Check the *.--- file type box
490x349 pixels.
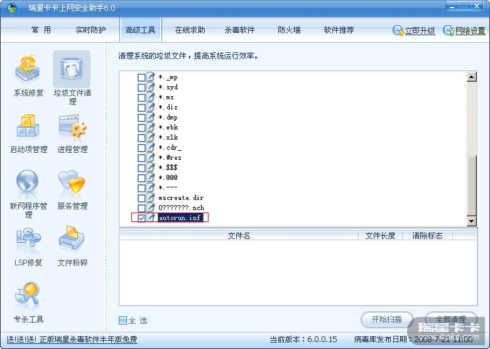click(x=141, y=187)
